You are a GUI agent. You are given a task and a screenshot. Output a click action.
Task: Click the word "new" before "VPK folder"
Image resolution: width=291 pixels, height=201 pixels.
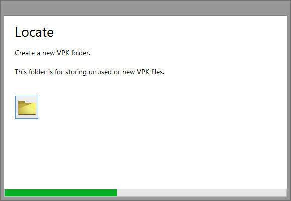(48, 53)
